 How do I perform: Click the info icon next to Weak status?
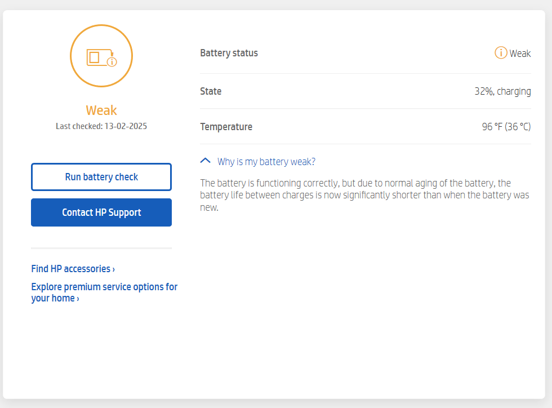click(x=500, y=53)
